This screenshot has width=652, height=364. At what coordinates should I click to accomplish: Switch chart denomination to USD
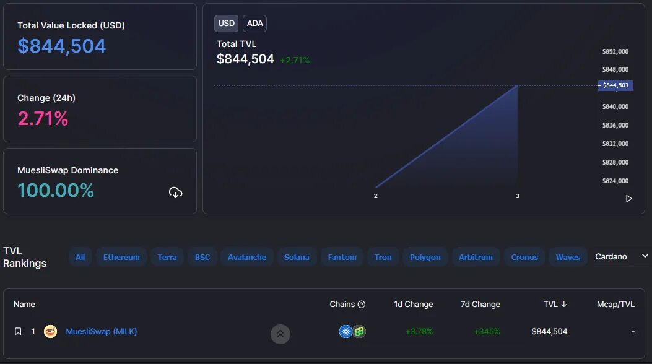(226, 24)
